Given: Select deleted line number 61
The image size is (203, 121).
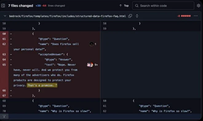Looking at the screenshot, I should [x=4, y=39].
